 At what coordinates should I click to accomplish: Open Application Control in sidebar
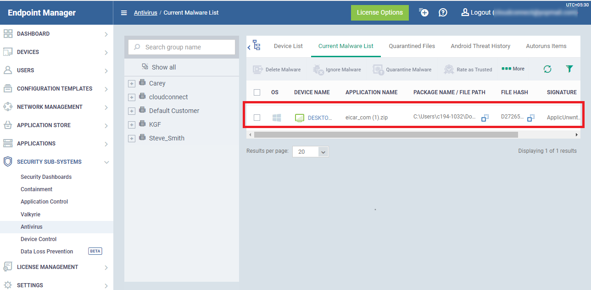click(x=44, y=202)
